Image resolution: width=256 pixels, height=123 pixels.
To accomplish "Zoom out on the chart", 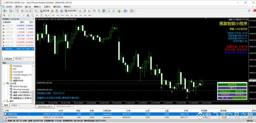I will (99, 11).
